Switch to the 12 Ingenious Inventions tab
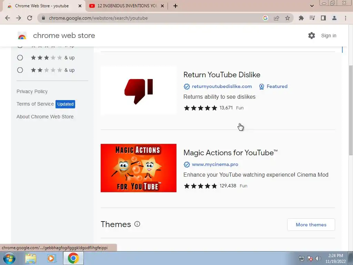Screen dimensions: 353x265 (x=127, y=6)
